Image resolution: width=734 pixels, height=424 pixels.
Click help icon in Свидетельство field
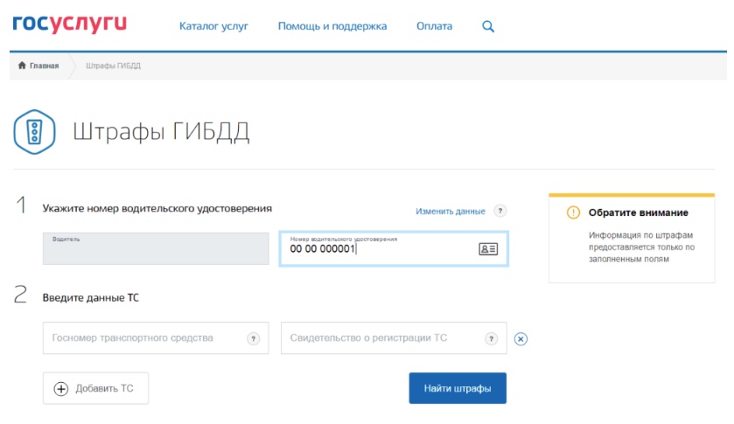coord(491,338)
